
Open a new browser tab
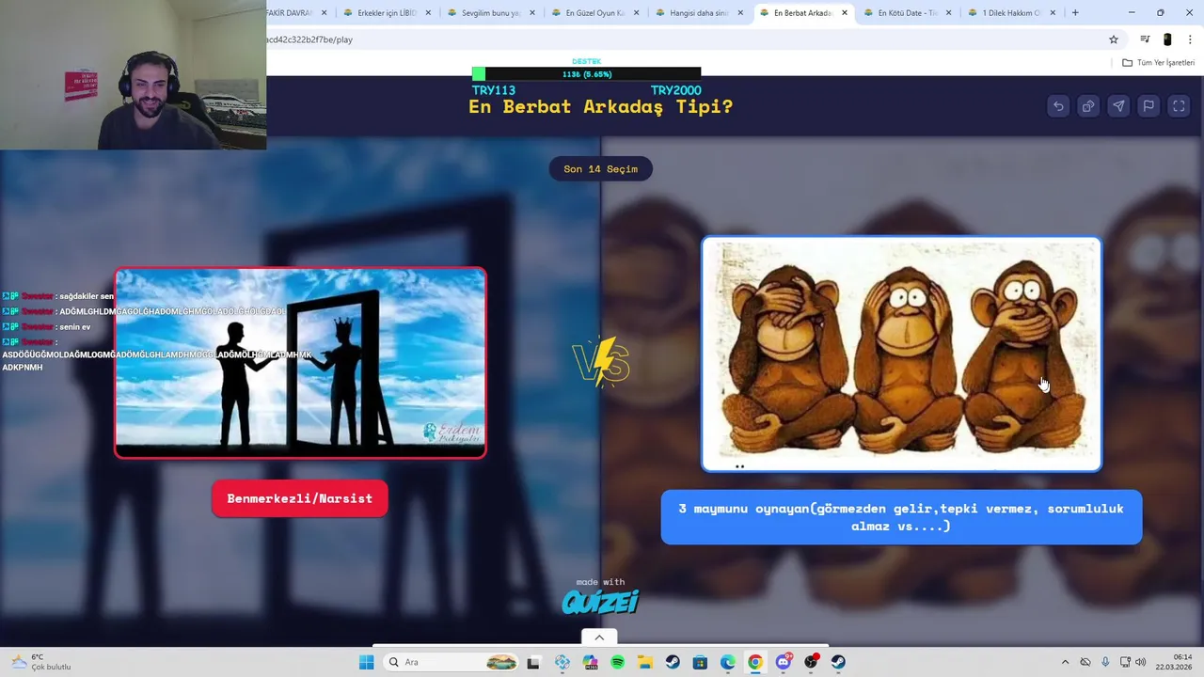1075,13
